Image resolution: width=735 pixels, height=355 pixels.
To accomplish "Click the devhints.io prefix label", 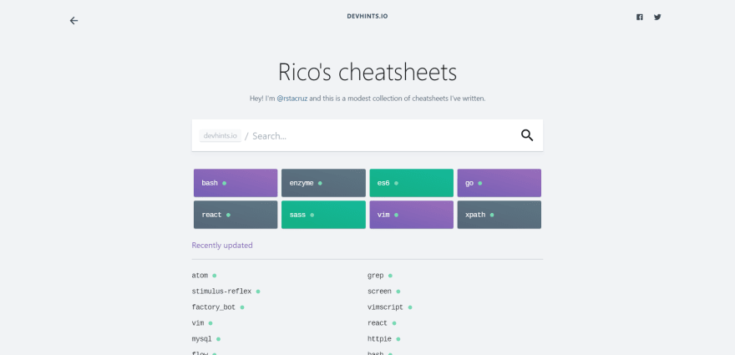I will point(220,135).
